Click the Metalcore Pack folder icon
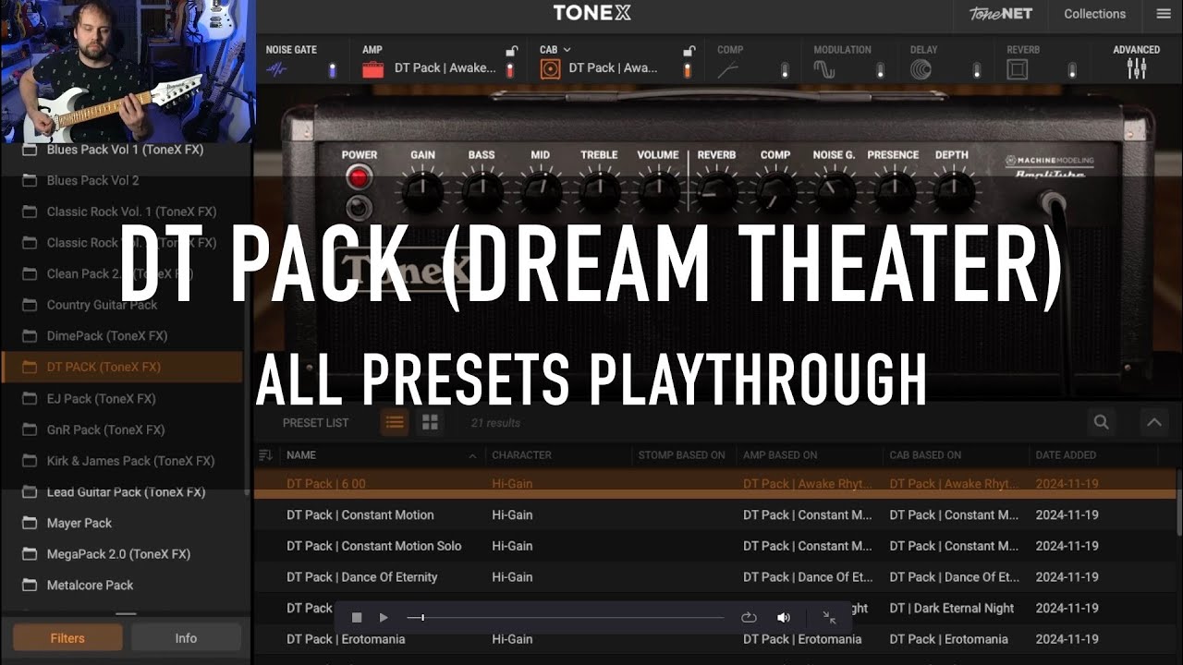Screen dimensions: 1183x665 pos(30,585)
